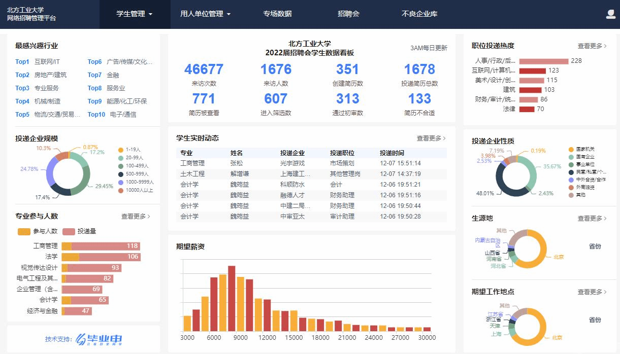Expand 查看更多 in the 专业参与人数 panel
The image size is (620, 354).
(x=136, y=217)
